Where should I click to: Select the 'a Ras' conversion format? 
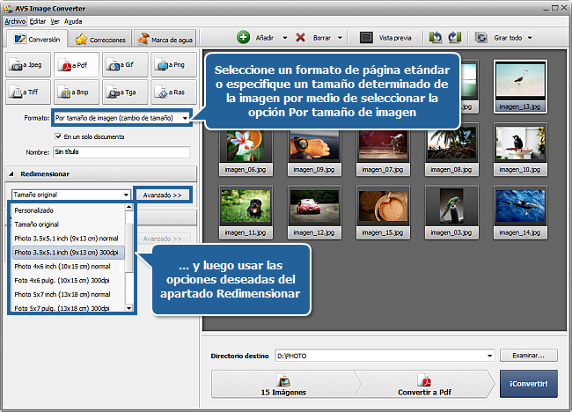coord(173,92)
